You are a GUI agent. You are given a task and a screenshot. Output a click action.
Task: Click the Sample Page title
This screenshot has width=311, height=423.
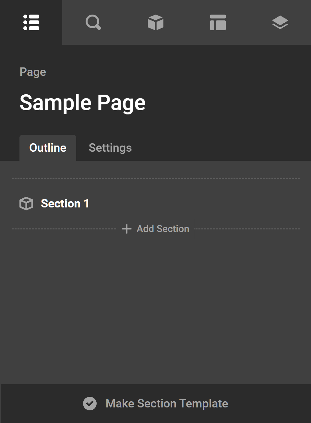tap(82, 103)
